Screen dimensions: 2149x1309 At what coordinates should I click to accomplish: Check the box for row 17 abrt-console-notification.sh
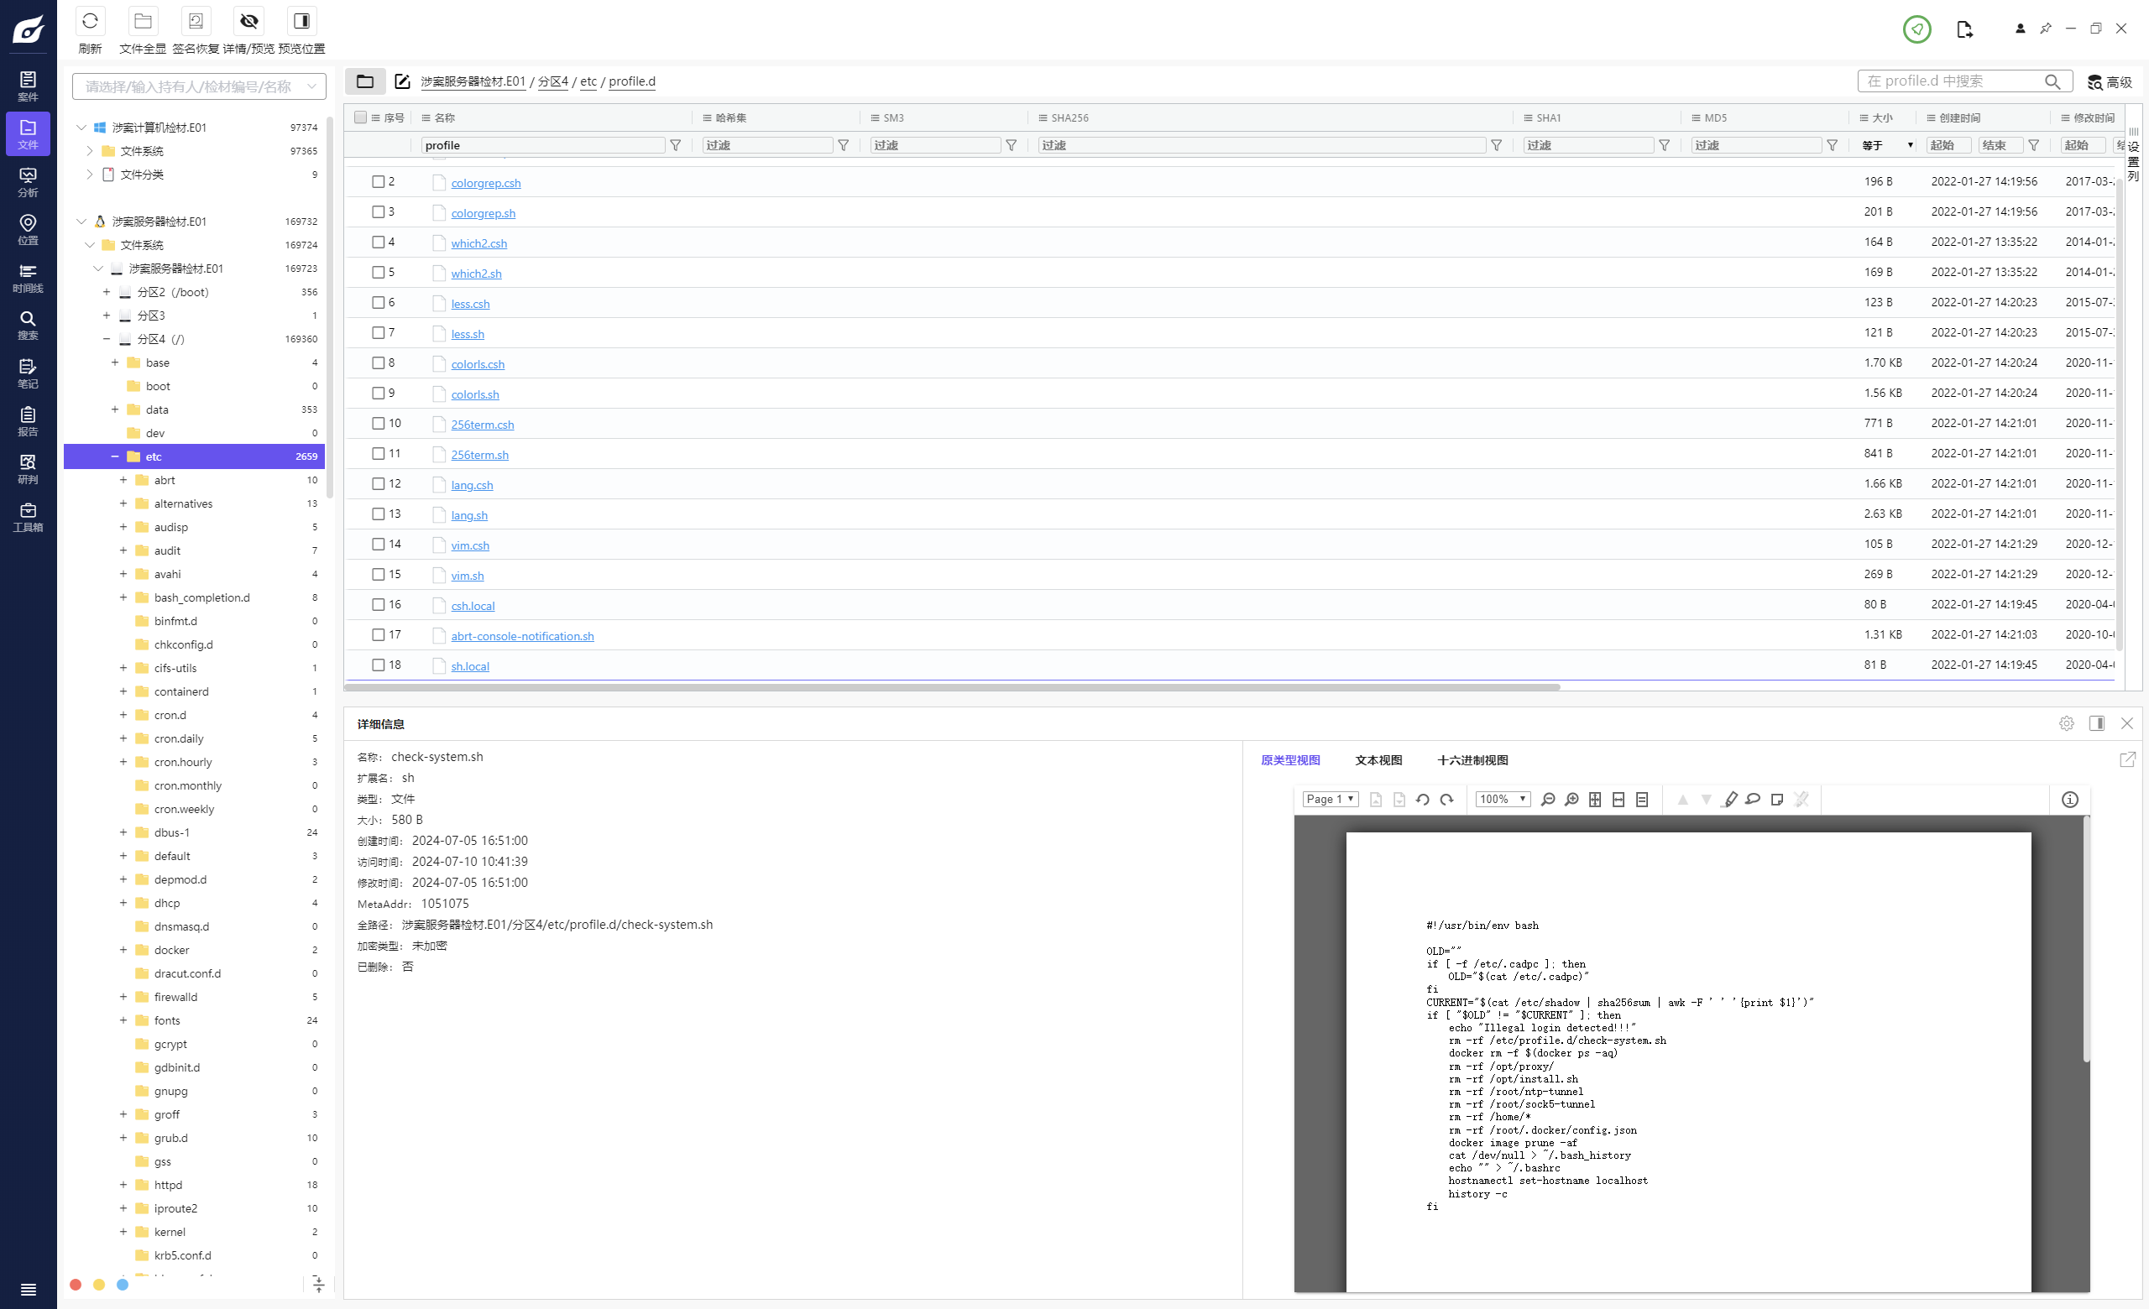coord(379,634)
